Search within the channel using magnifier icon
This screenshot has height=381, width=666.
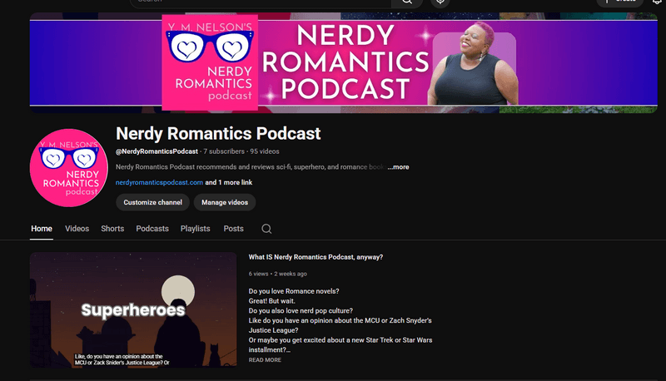point(266,229)
